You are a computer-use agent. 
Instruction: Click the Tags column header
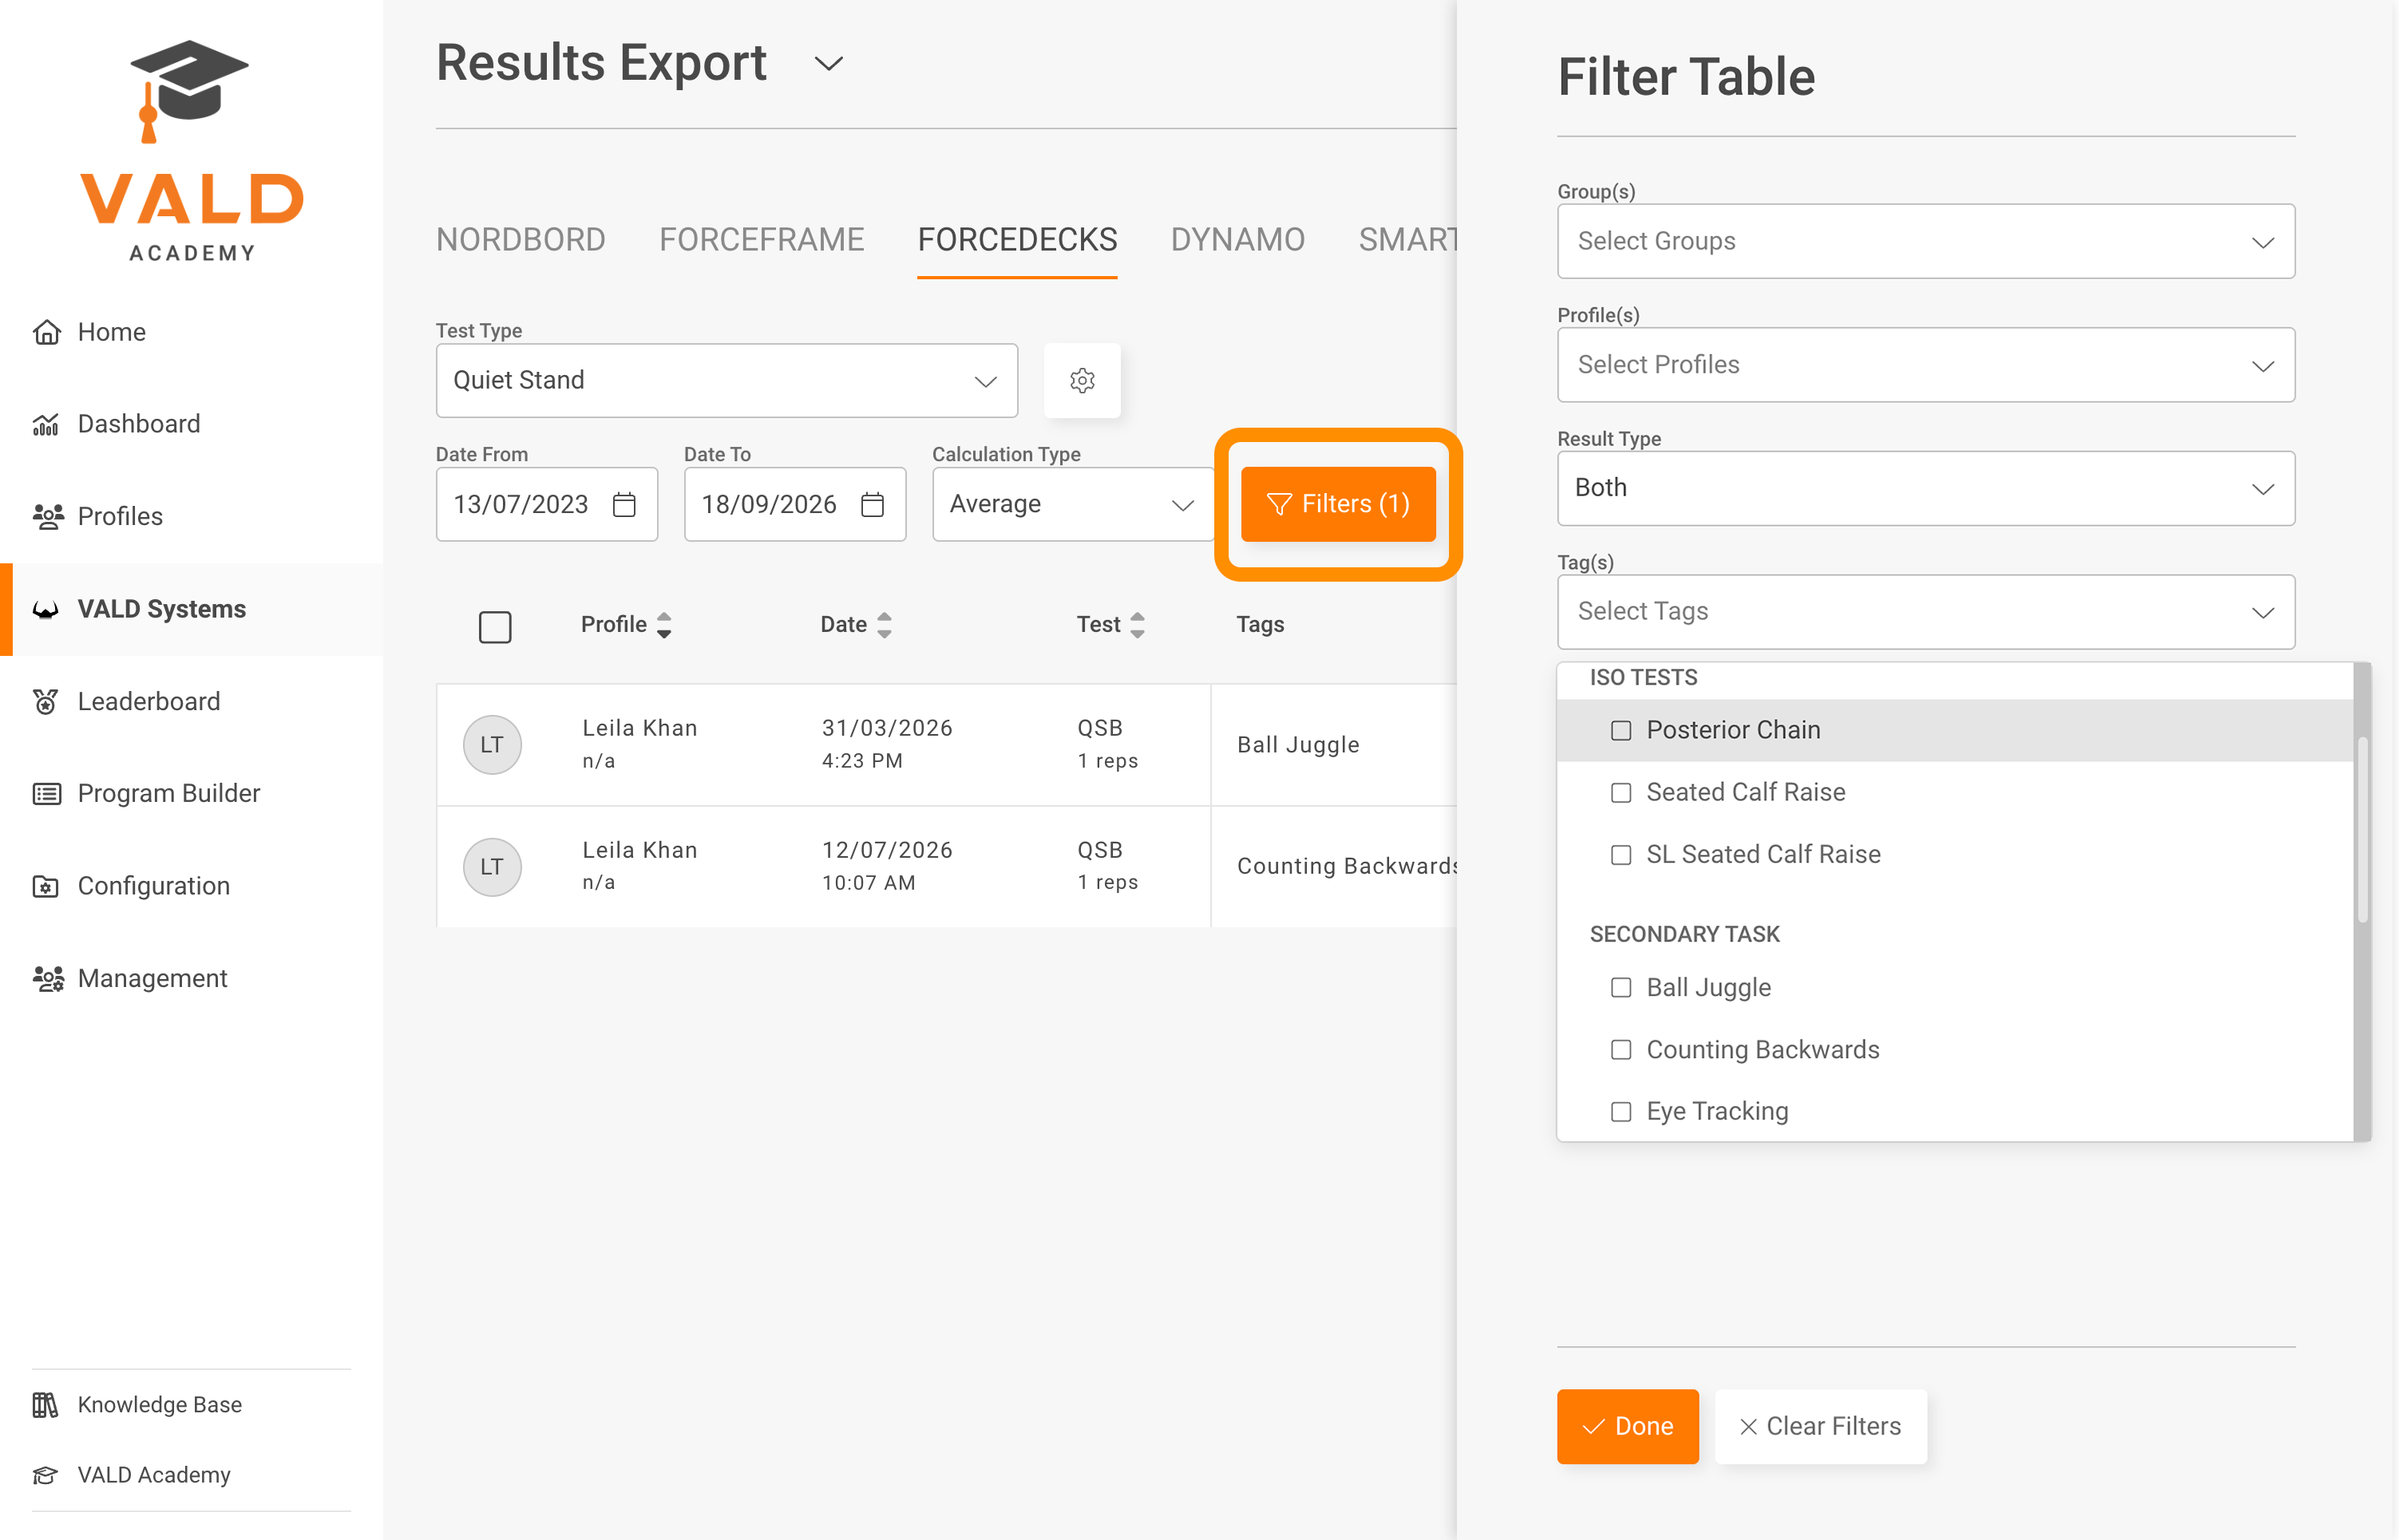click(1261, 625)
